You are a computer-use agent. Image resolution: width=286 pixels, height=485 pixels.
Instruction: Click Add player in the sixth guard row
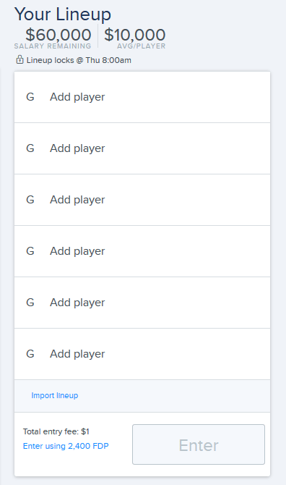click(77, 353)
